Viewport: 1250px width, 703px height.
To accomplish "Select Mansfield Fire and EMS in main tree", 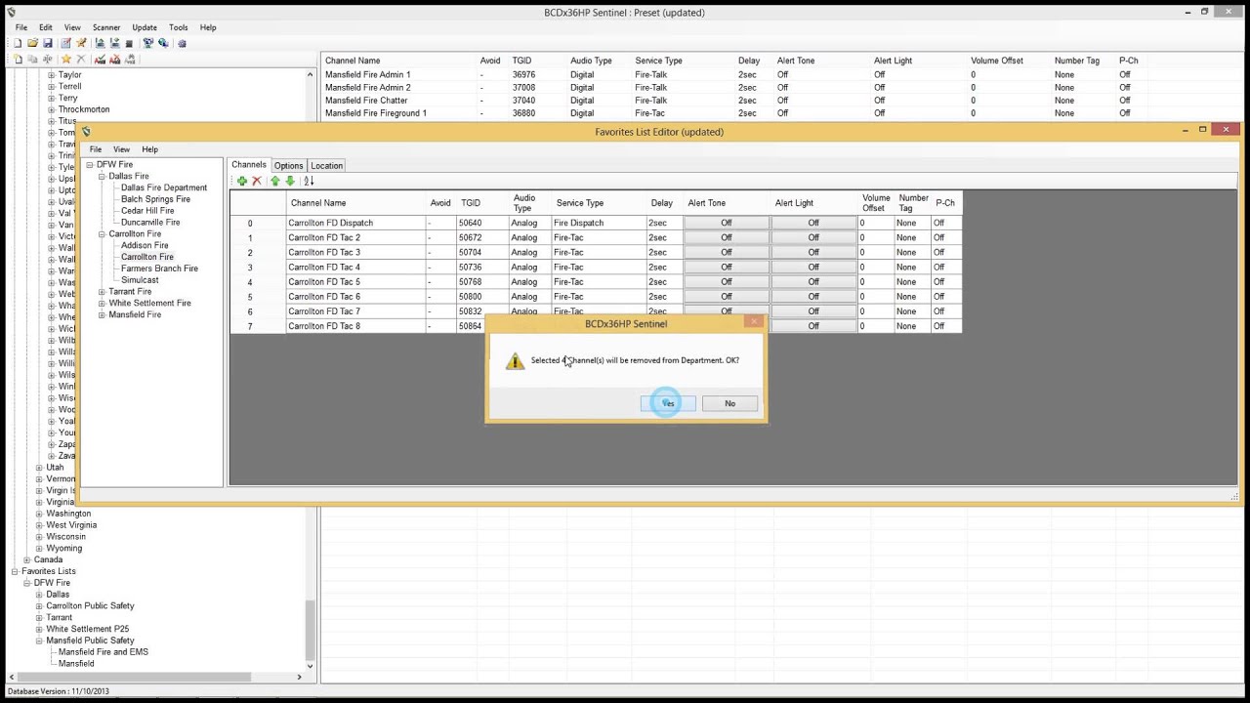I will [104, 652].
